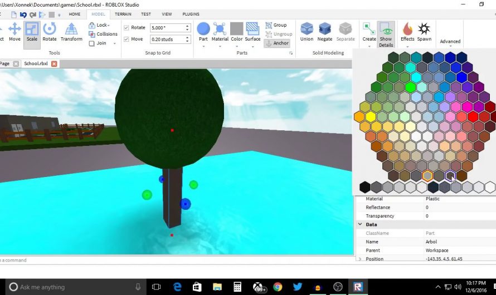The image size is (496, 295).
Task: Select the Move tool
Action: (x=14, y=32)
